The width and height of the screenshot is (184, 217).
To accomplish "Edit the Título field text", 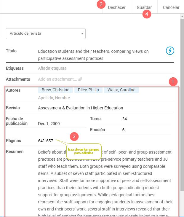I will [x=93, y=55].
